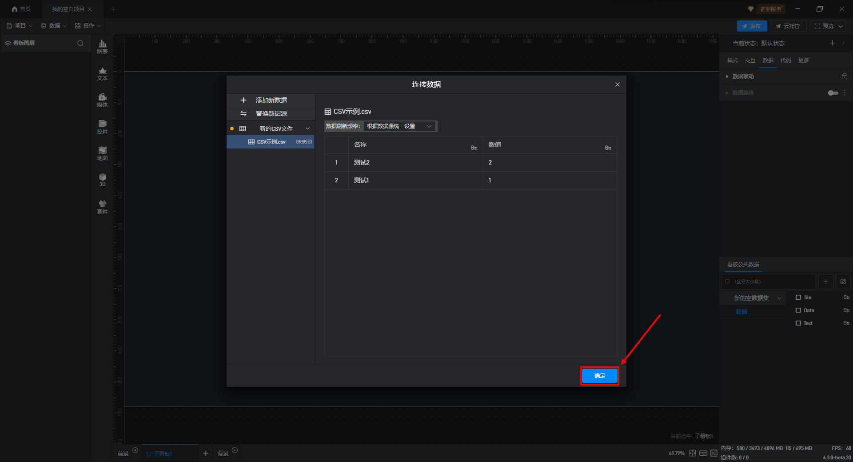Click the plus icon beside 添加新数据
Image resolution: width=853 pixels, height=462 pixels.
[243, 100]
